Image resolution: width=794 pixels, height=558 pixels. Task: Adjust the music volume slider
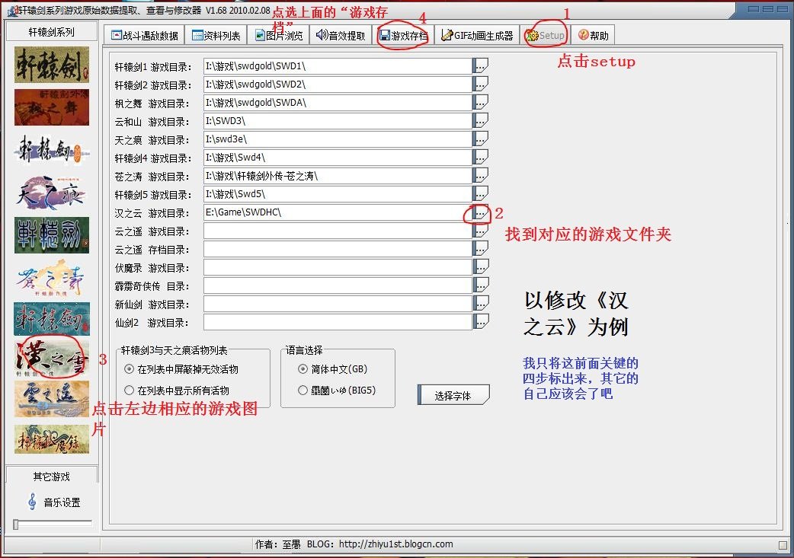coord(16,524)
